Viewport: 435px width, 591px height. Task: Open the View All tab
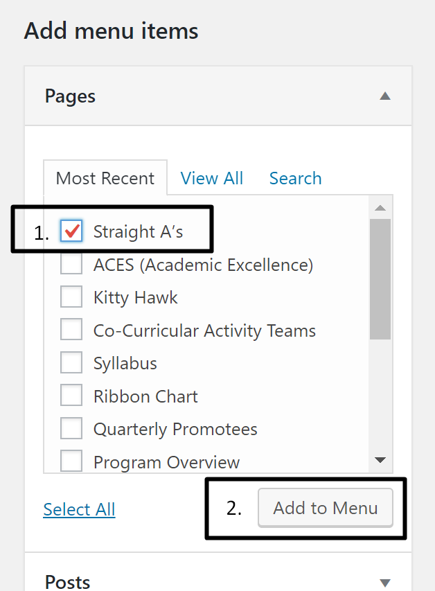[x=211, y=178]
